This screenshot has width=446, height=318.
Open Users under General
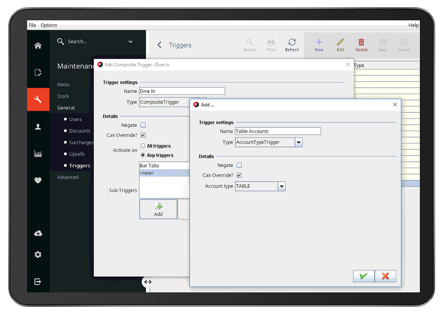coord(76,120)
